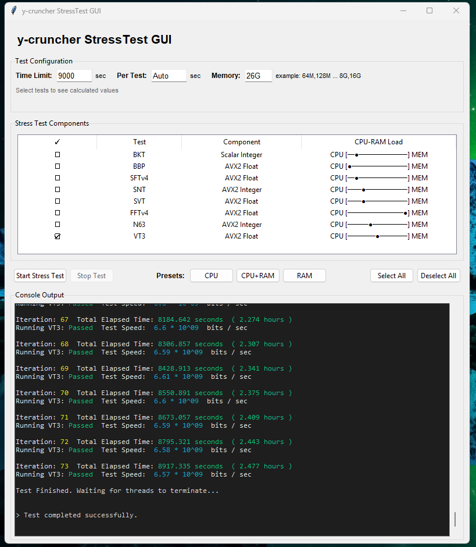Click the 'BBP' test name
Screen dimensions: 476x547
coord(139,166)
